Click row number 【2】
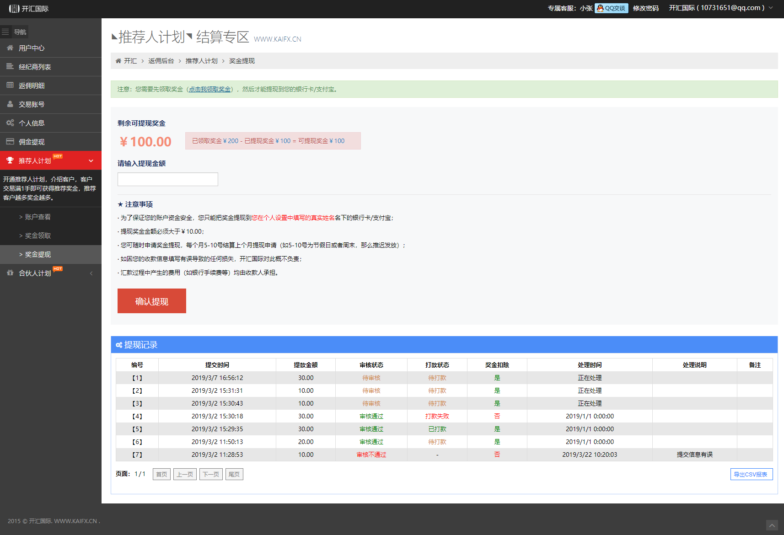 click(137, 391)
